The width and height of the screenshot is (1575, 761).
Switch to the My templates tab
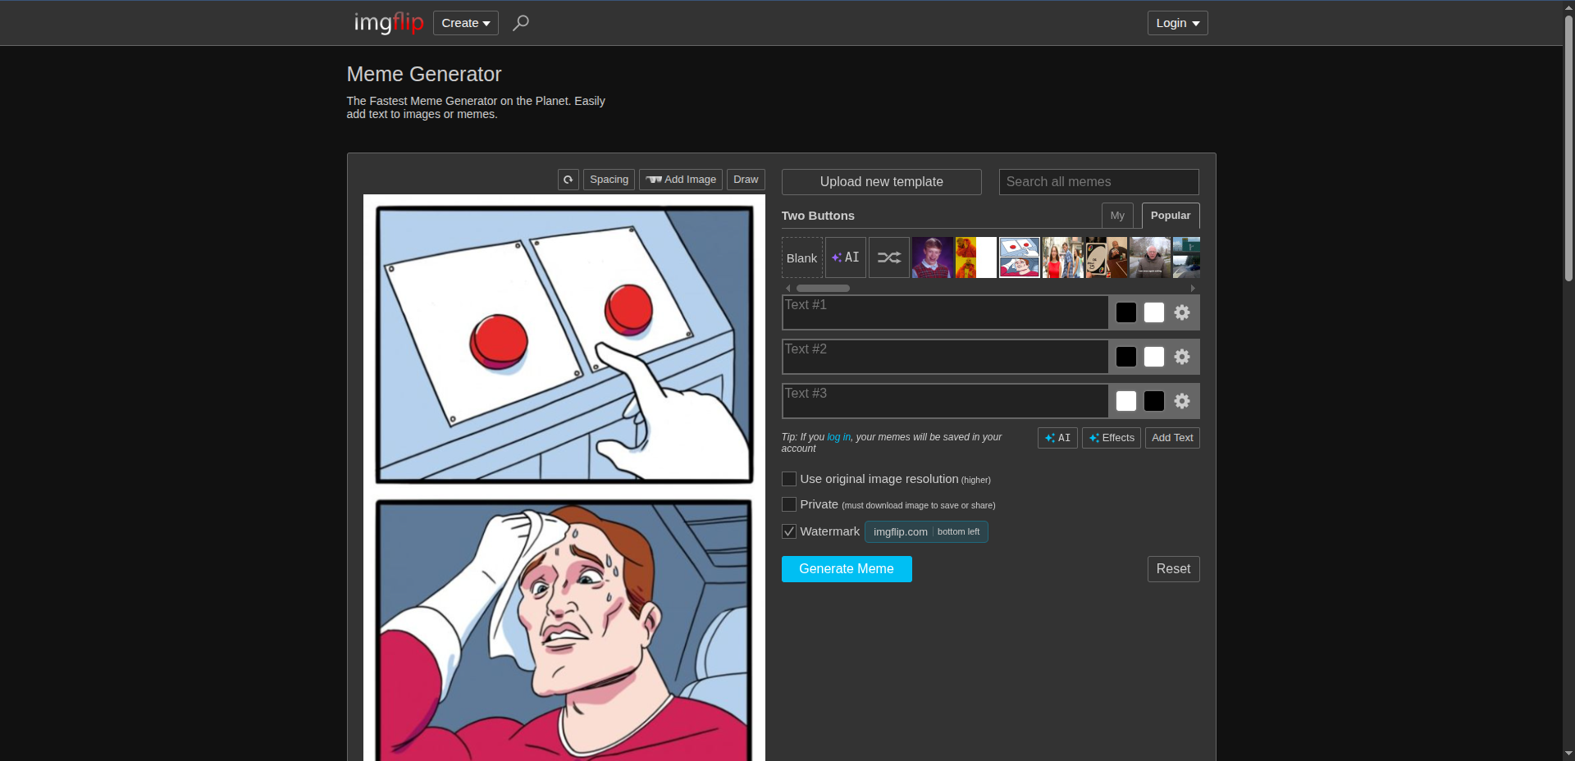click(x=1117, y=216)
